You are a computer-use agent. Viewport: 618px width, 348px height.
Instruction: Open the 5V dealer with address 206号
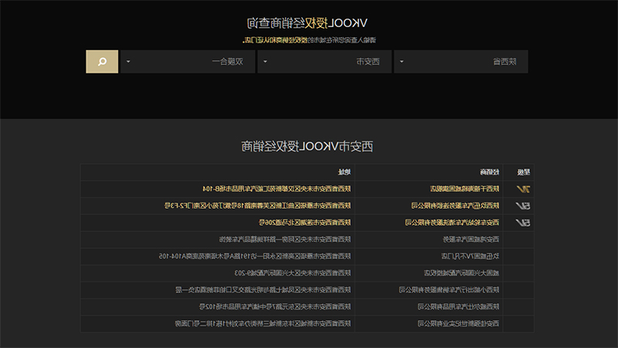(452, 223)
